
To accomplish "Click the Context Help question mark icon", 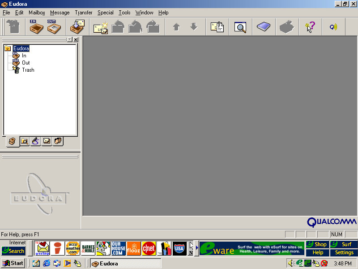I will [310, 27].
